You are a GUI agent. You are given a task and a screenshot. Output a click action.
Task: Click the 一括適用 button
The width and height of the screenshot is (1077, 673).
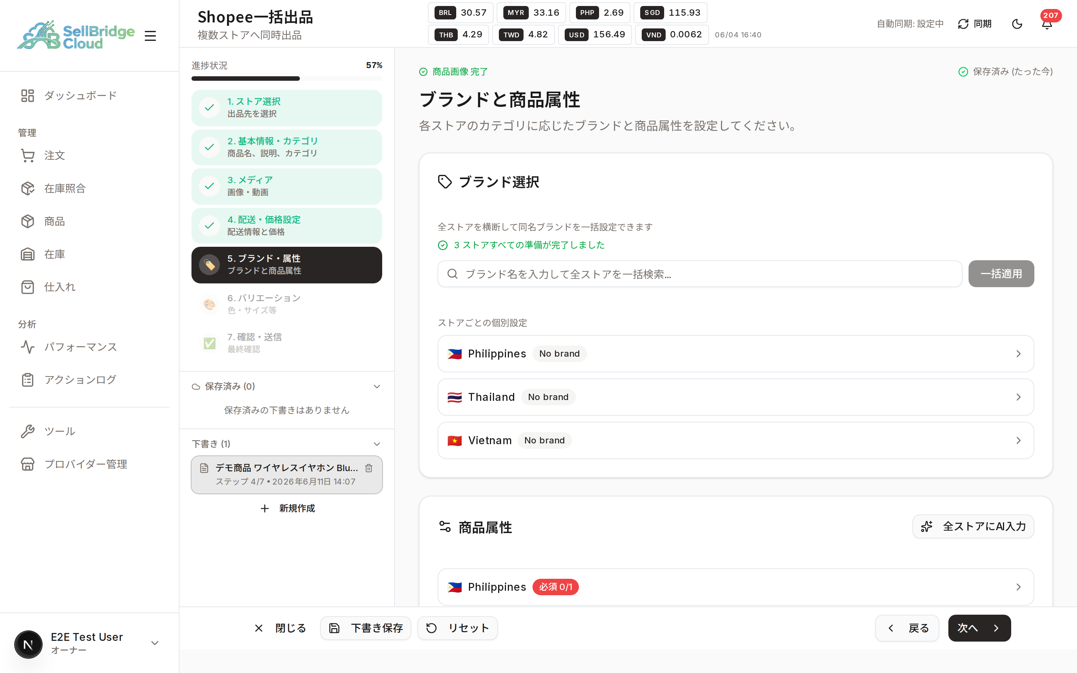1001,274
